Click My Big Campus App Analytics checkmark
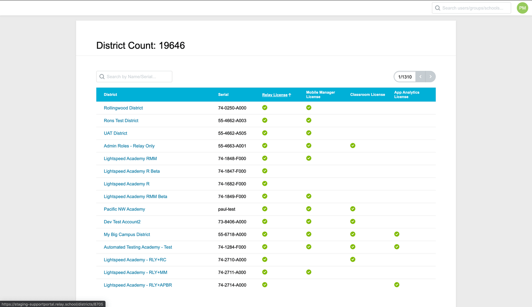 (396, 234)
